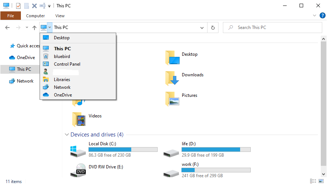Click the Music folder icon
The width and height of the screenshot is (327, 186).
coord(79,102)
